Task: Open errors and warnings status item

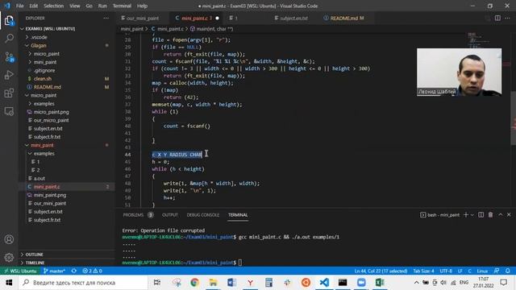Action: pyautogui.click(x=92, y=271)
